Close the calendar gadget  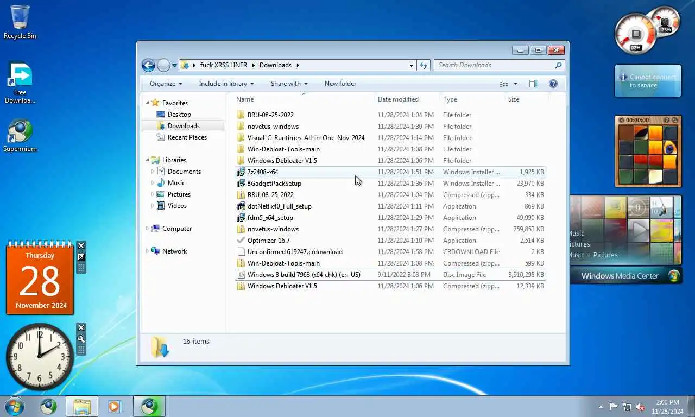(x=81, y=246)
